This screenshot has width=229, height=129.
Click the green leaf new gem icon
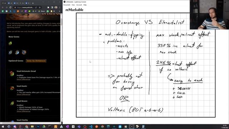(10, 43)
